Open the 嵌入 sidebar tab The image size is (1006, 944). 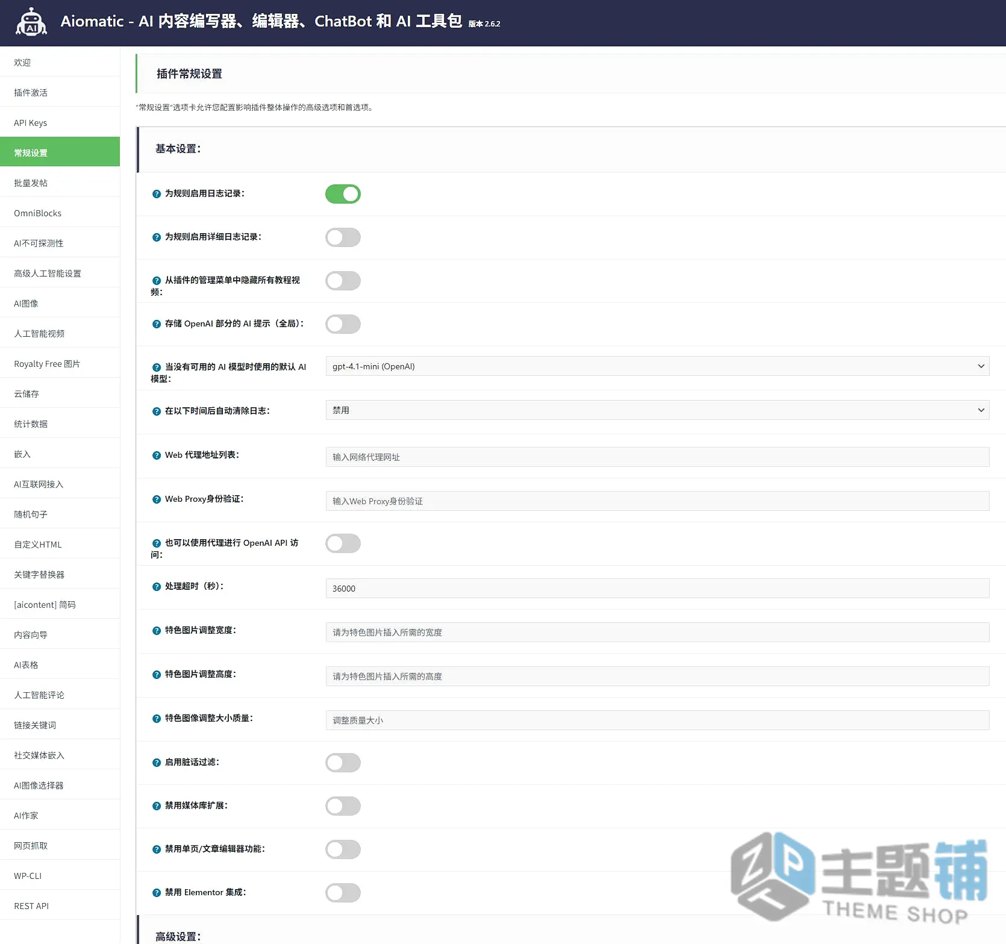pos(60,454)
